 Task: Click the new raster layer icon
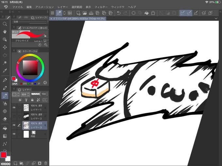click(x=15, y=163)
